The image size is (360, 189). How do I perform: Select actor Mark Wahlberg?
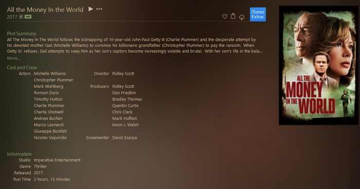[x=48, y=87]
